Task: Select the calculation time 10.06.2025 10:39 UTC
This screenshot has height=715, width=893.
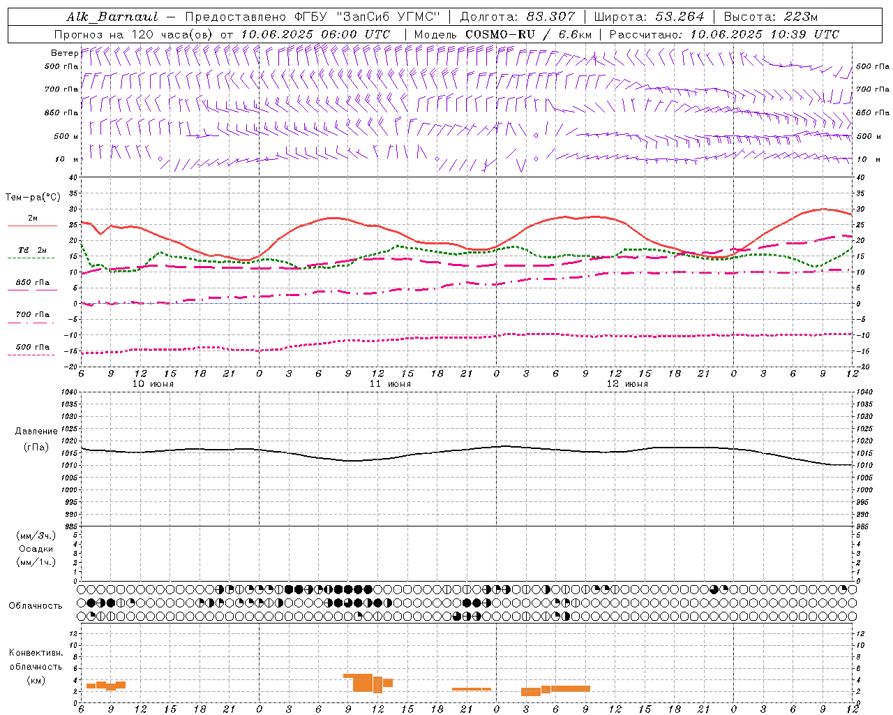Action: pyautogui.click(x=765, y=34)
